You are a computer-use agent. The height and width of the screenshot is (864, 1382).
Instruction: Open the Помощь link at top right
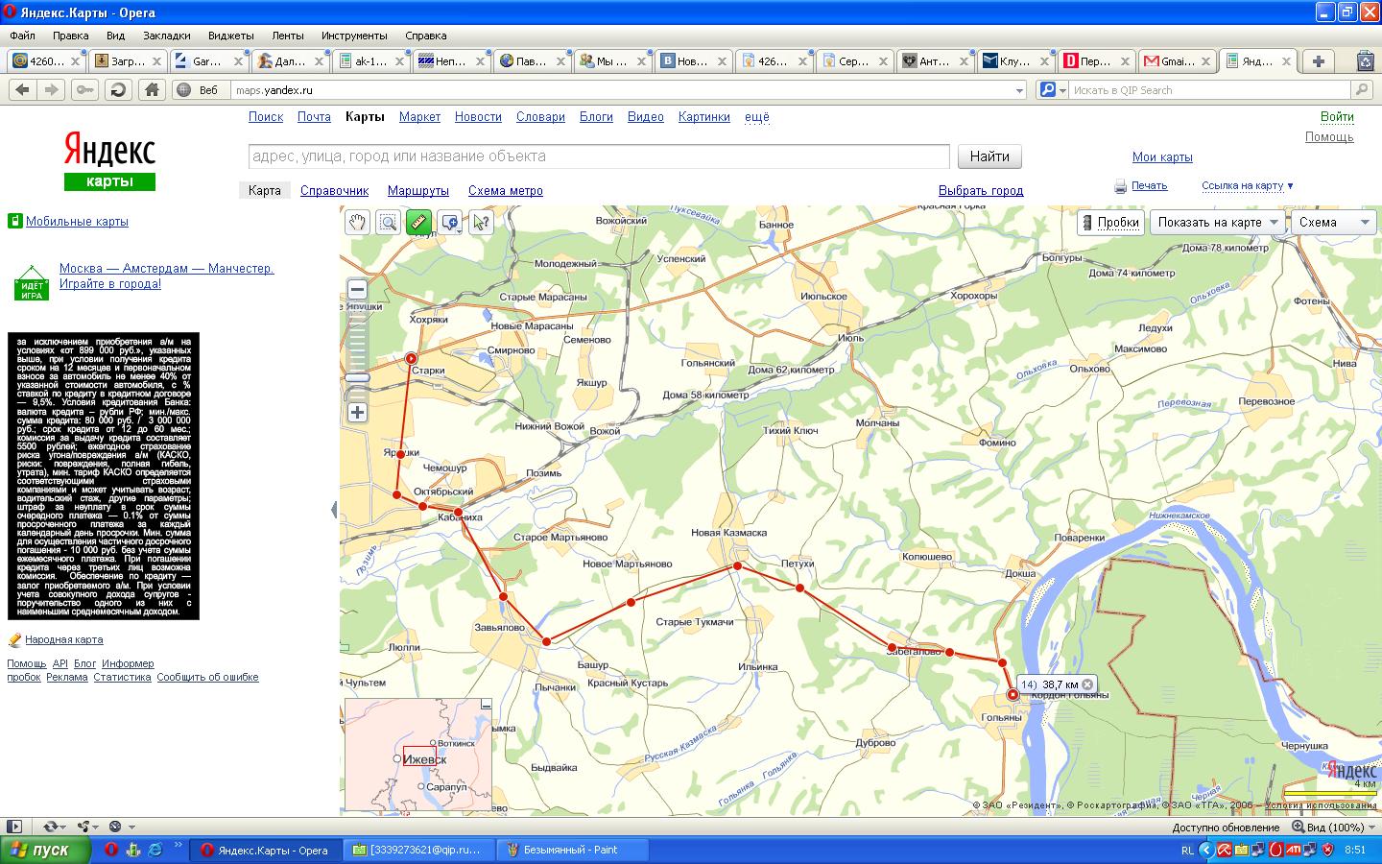[1329, 136]
